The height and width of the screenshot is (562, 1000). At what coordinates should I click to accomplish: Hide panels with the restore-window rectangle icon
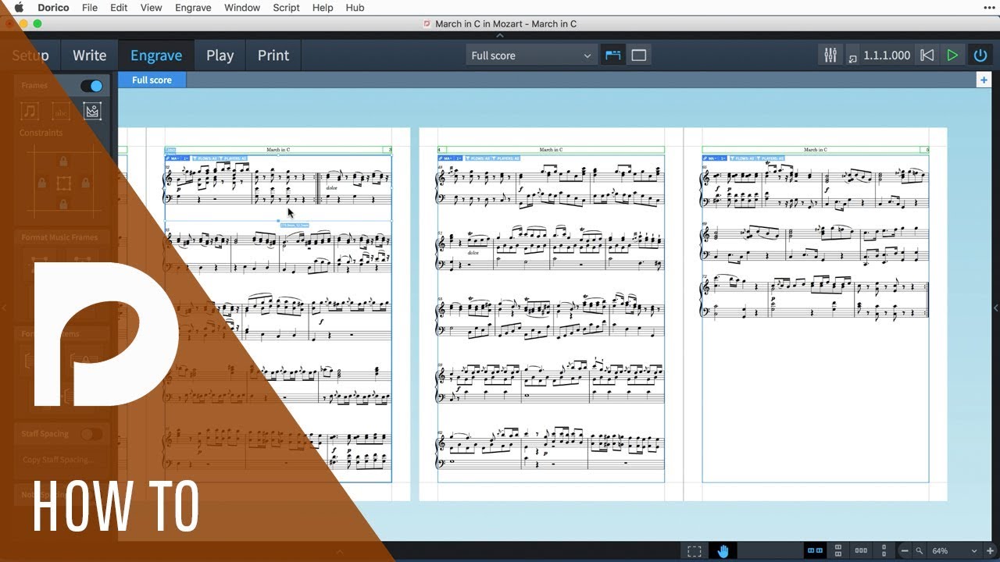click(x=638, y=55)
